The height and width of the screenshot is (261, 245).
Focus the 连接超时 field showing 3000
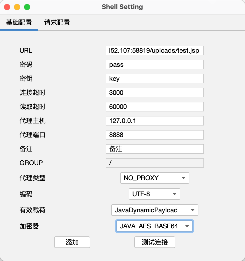click(x=155, y=93)
